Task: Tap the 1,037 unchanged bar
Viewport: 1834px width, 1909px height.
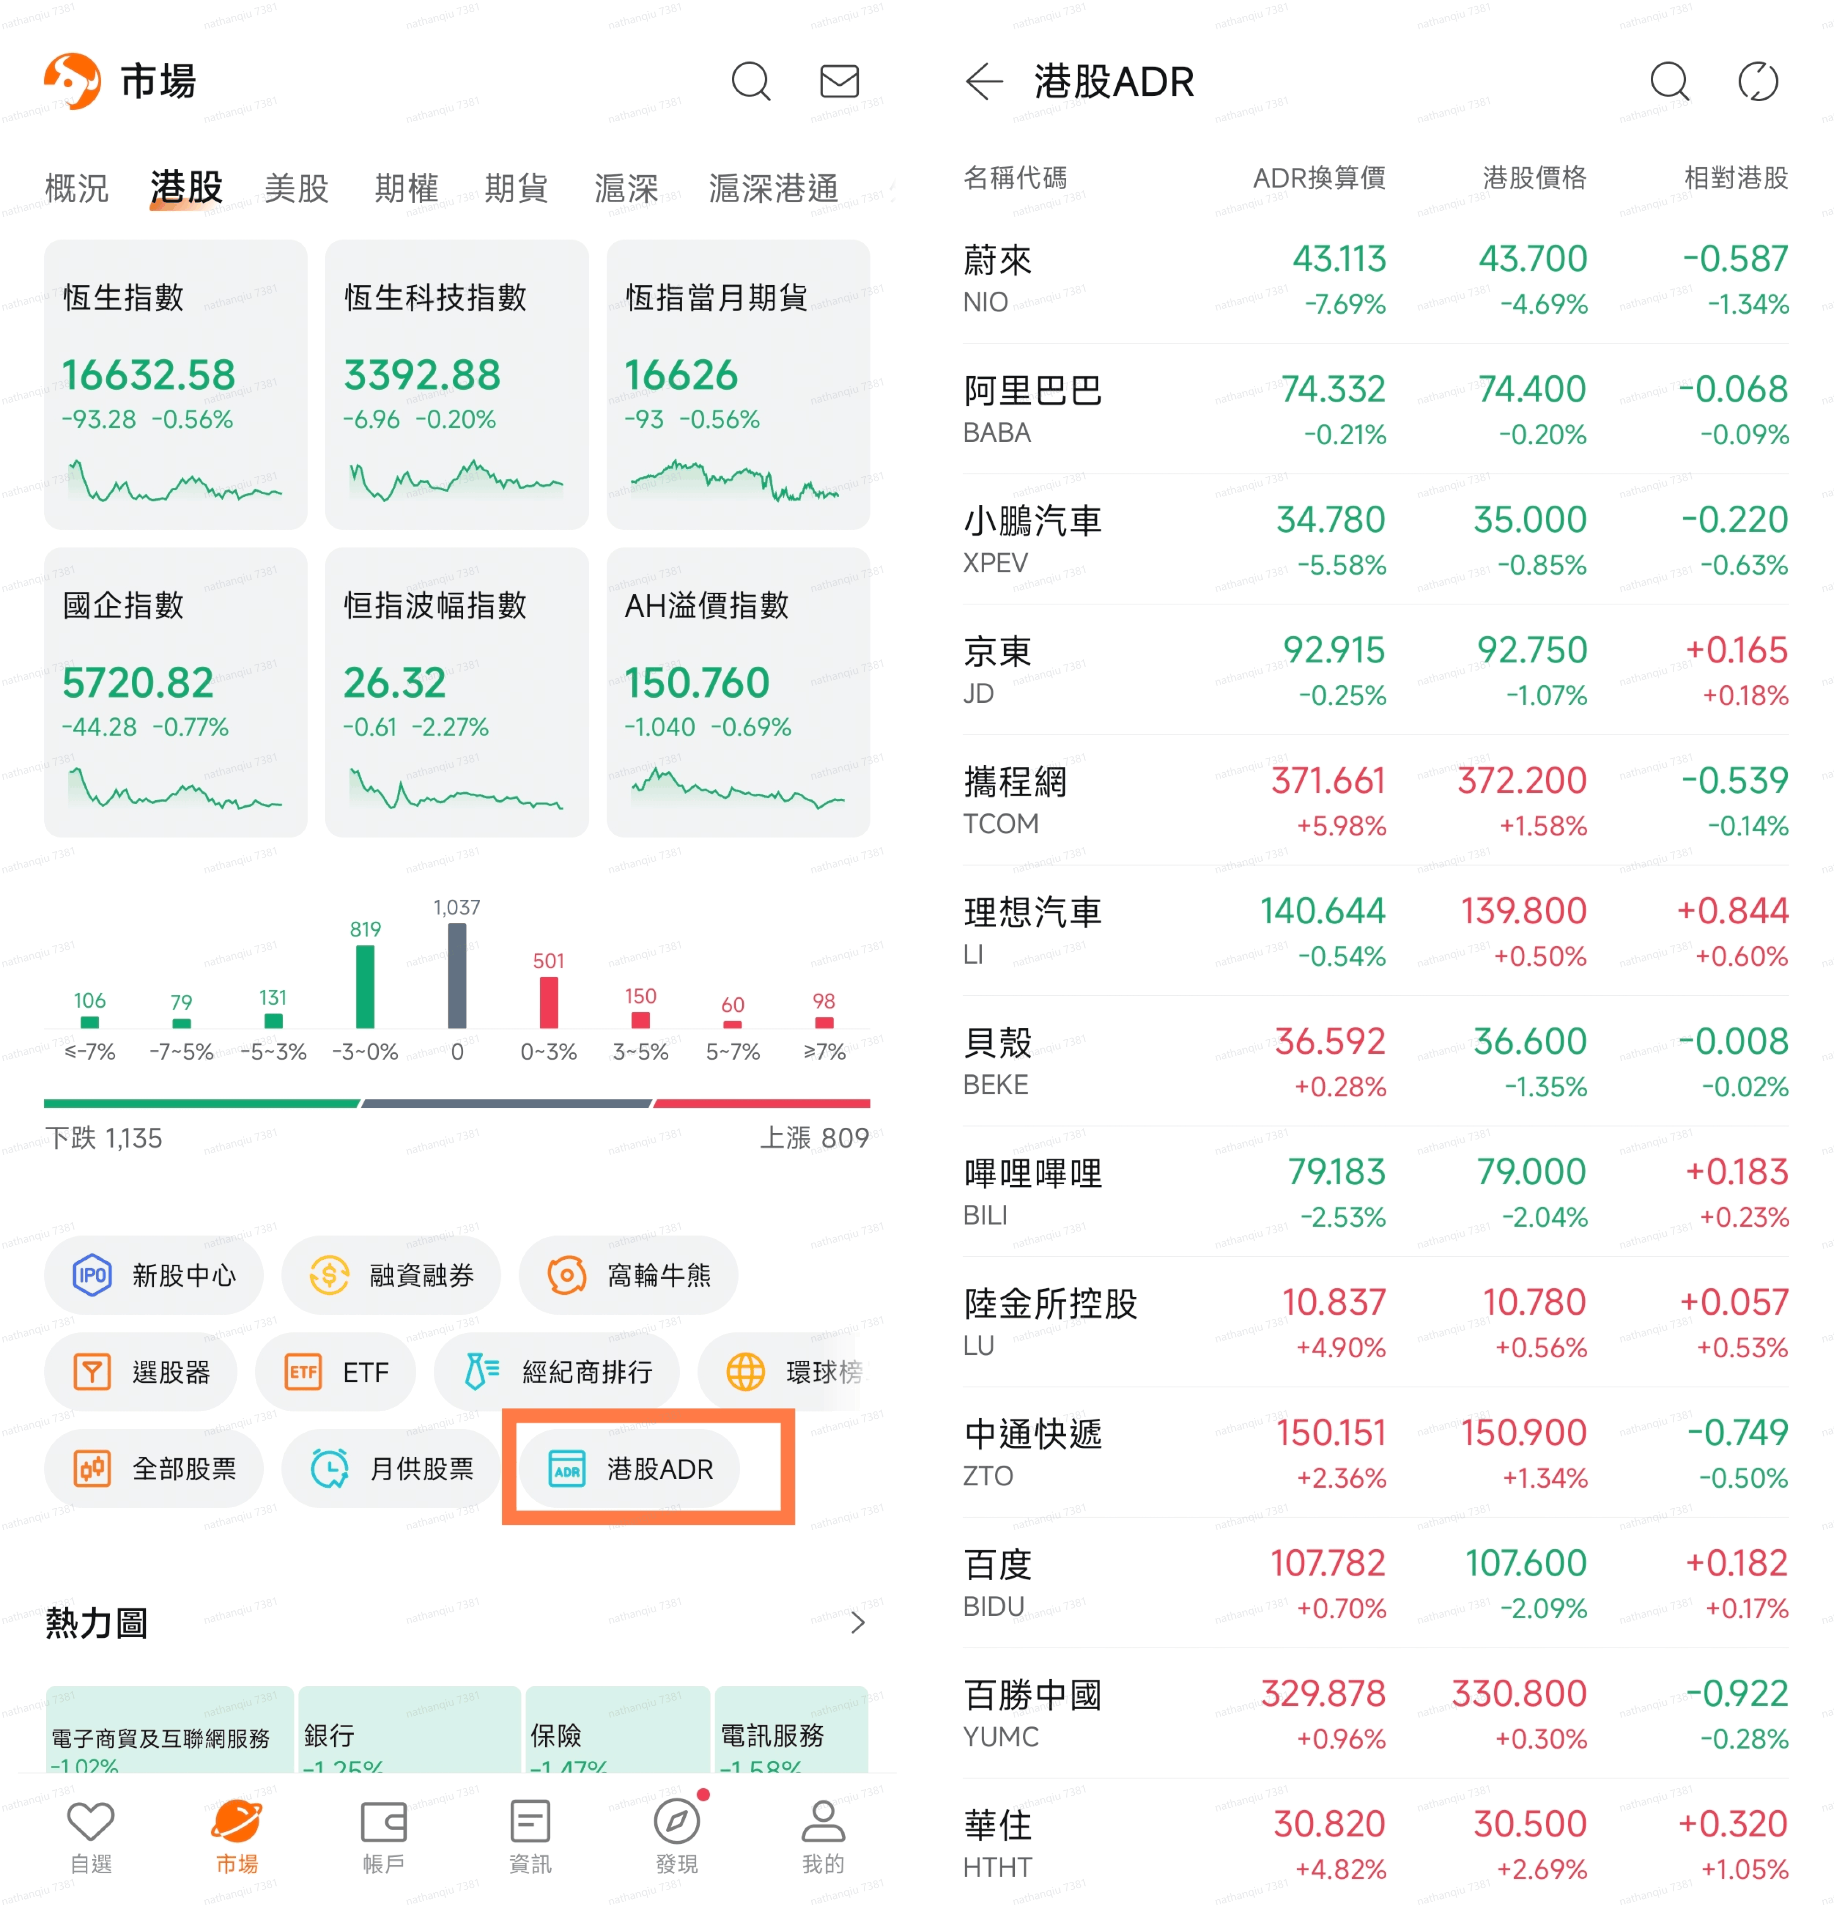Action: coord(457,975)
